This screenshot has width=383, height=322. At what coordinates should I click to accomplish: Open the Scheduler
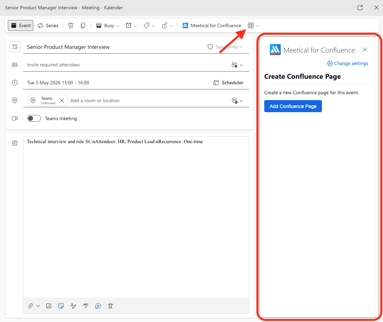click(228, 83)
